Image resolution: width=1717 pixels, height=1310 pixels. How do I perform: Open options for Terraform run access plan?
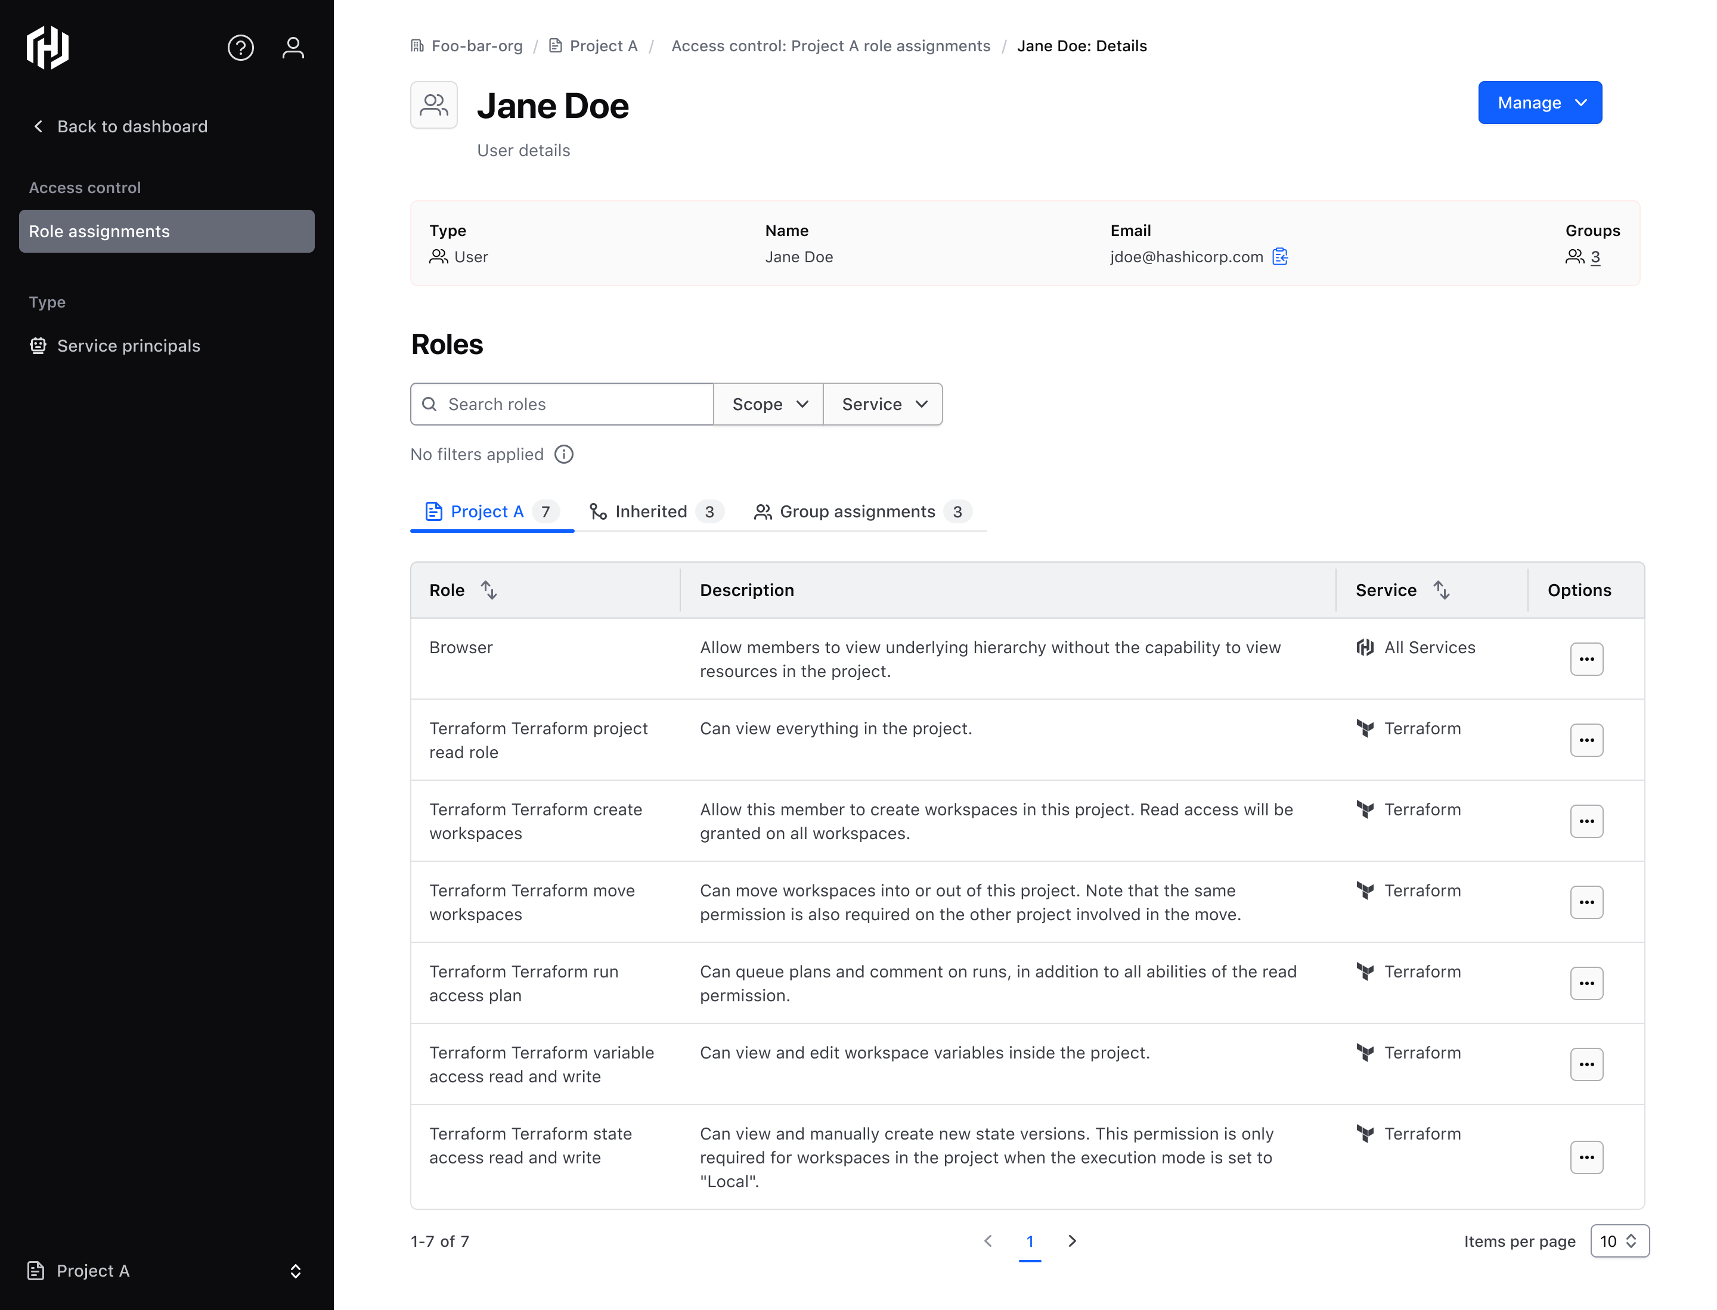click(1586, 983)
